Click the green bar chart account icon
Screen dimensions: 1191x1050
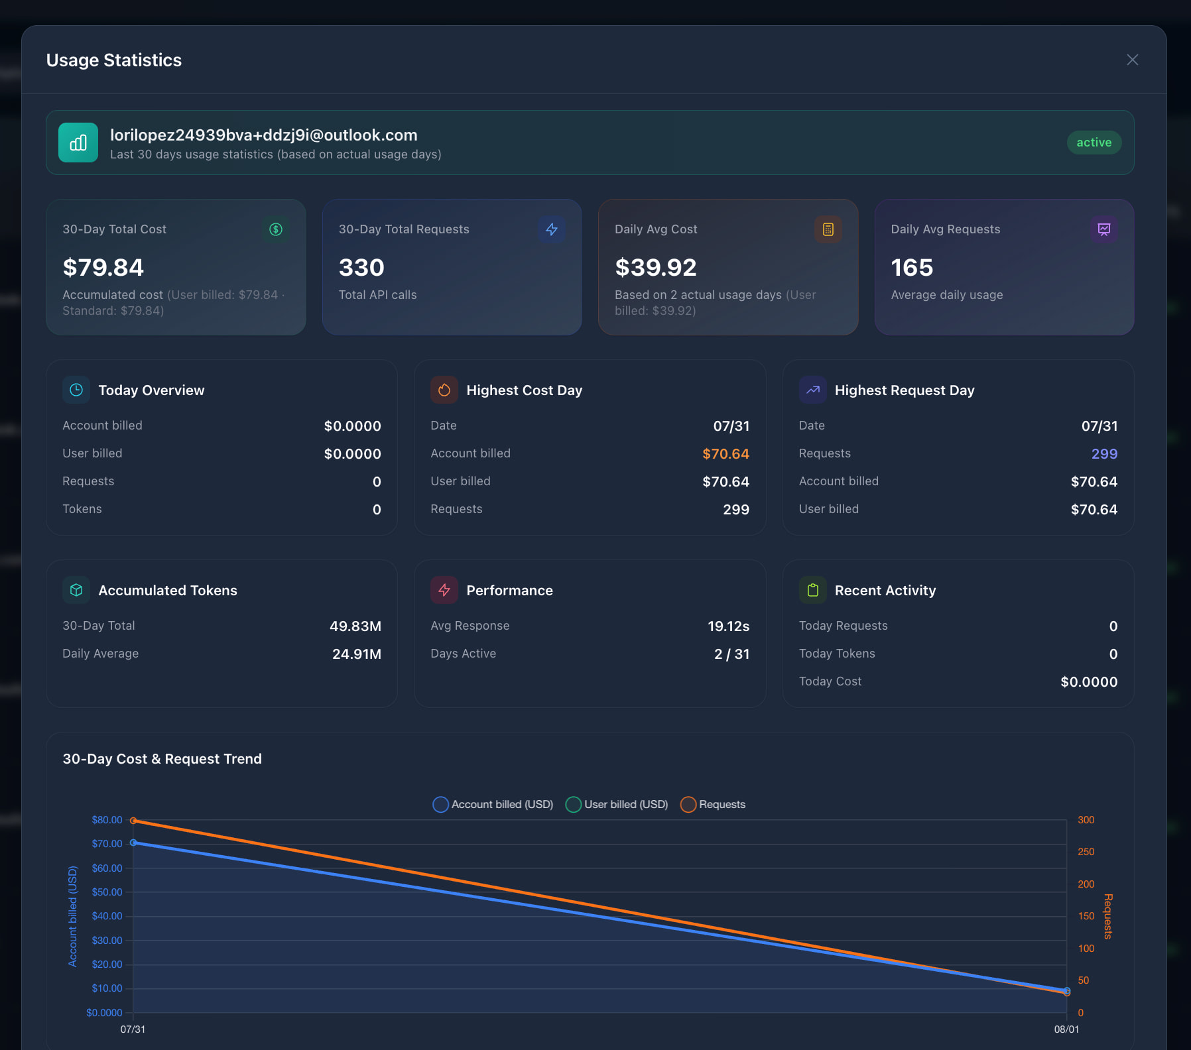78,143
